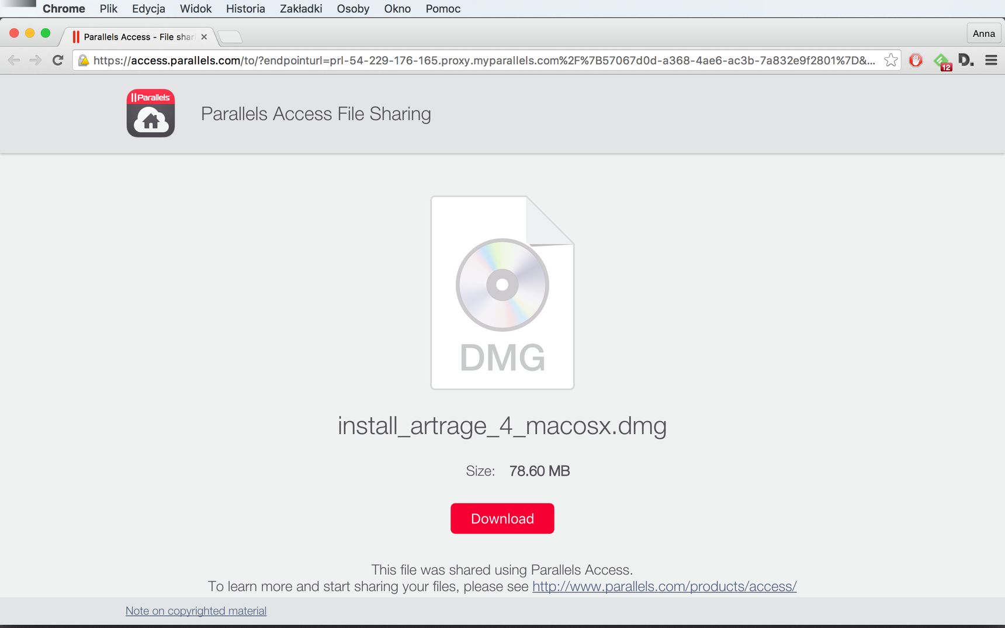Click the Parallels Access logo icon
This screenshot has width=1005, height=628.
[x=151, y=113]
